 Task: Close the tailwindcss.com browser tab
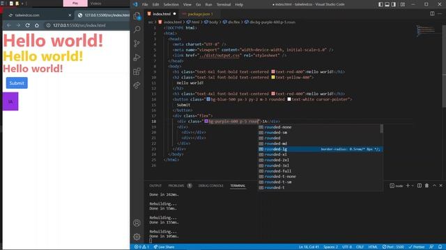[x=70, y=15]
